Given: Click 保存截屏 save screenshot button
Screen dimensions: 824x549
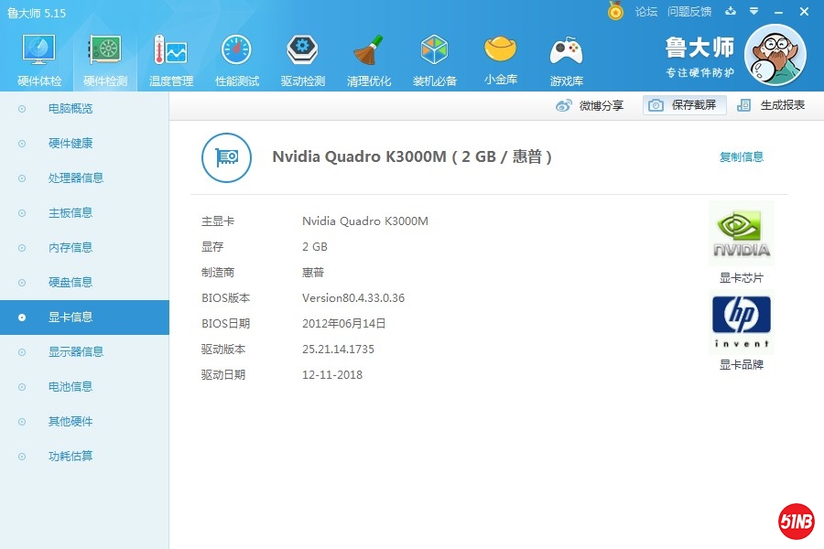Looking at the screenshot, I should (685, 105).
